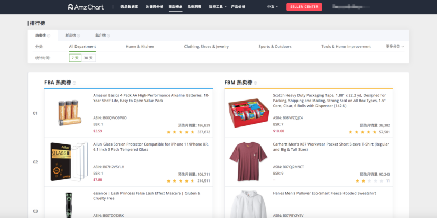Image resolution: width=438 pixels, height=218 pixels.
Task: Select the 7 天 time range
Action: tap(75, 58)
